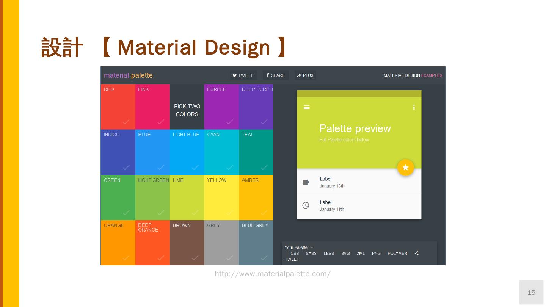Select the POLYMER export option
This screenshot has width=546, height=307.
(397, 253)
